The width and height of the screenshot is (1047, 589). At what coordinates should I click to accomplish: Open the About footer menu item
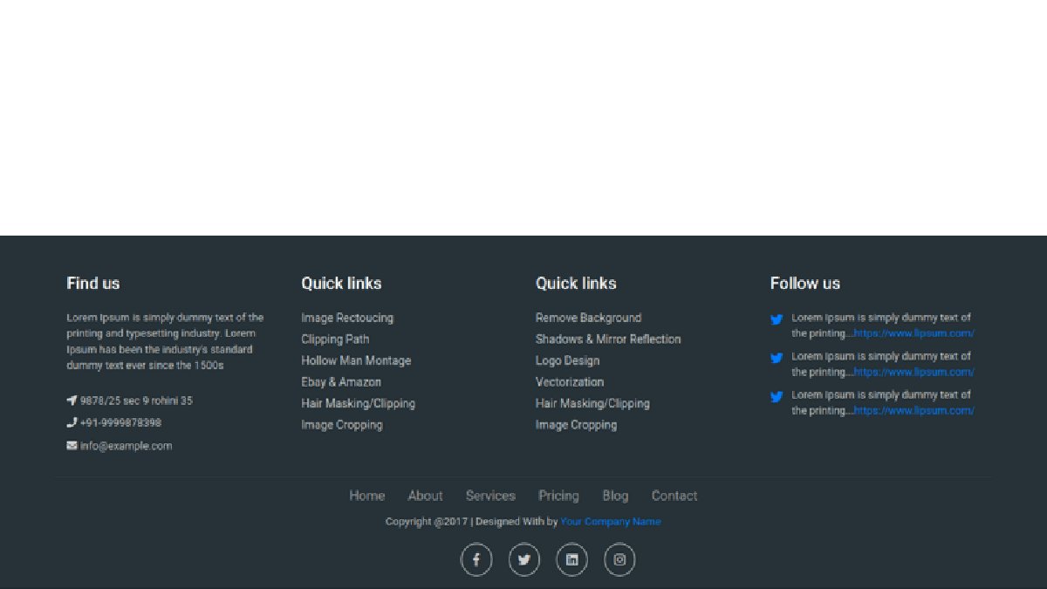tap(425, 496)
